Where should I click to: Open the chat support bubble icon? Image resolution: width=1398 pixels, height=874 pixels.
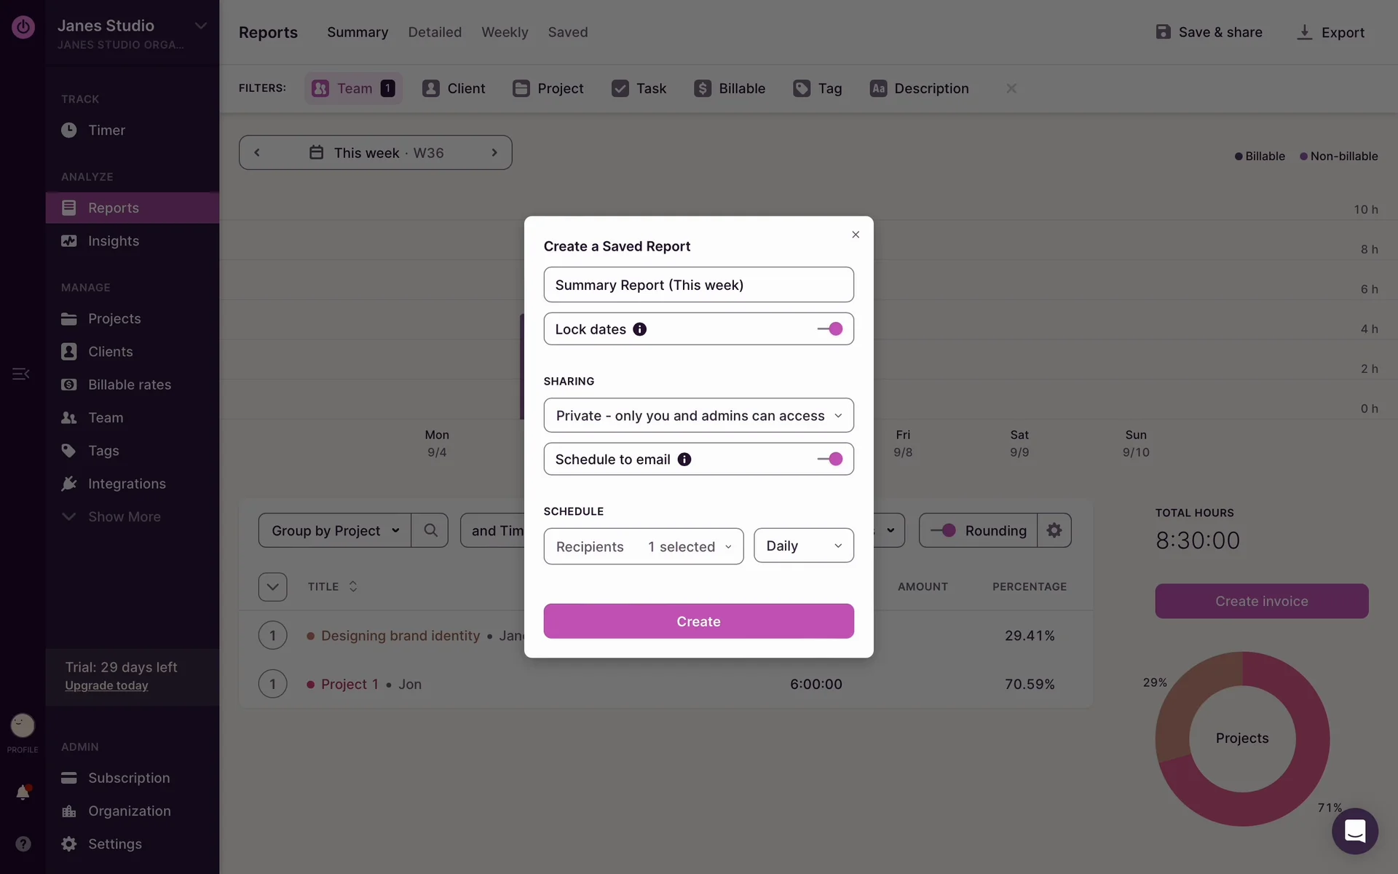click(x=1354, y=831)
